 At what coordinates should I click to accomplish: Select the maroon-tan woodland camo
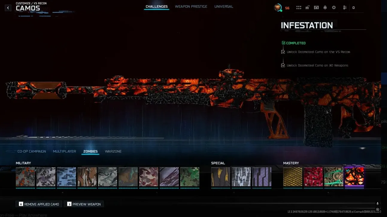[x=148, y=177]
